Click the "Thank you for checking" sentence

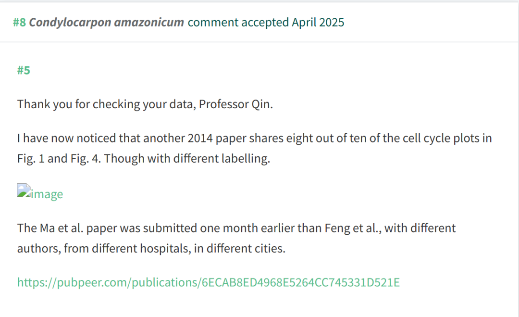[145, 104]
